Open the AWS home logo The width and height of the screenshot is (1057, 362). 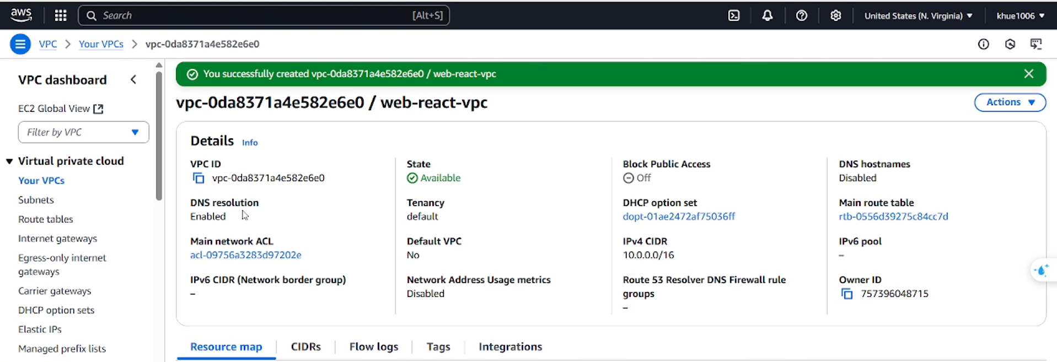[x=21, y=15]
